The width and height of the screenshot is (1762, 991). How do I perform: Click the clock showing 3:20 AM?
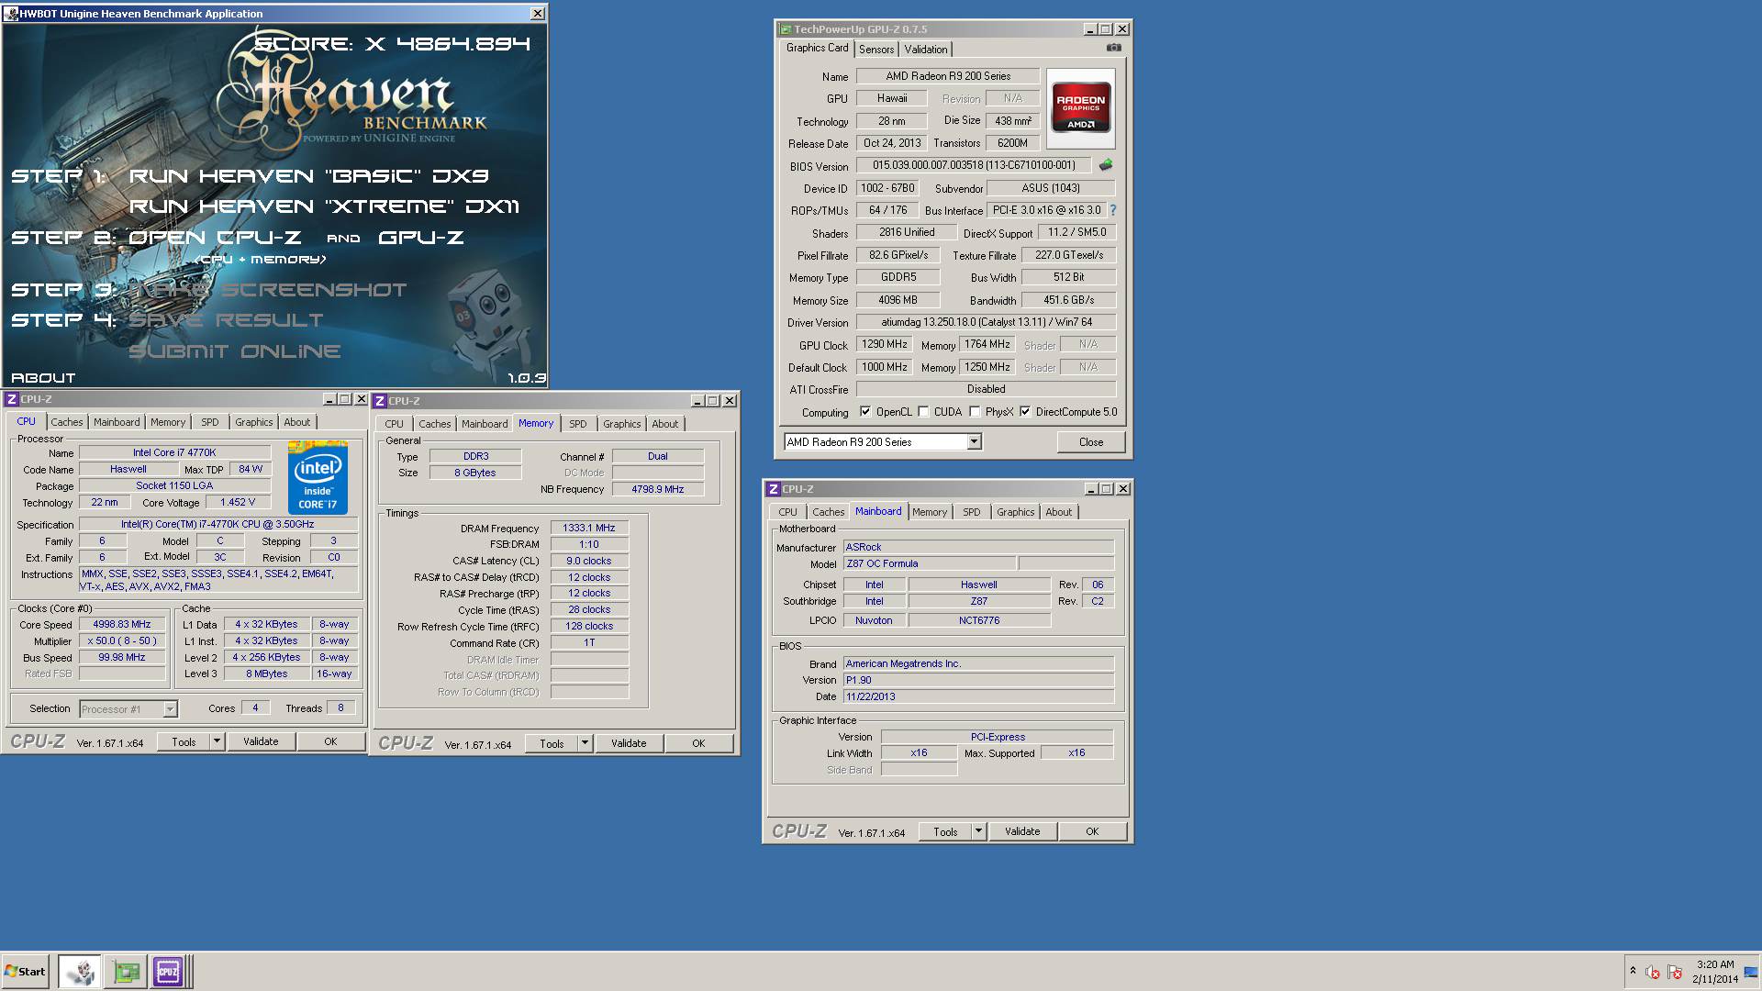coord(1715,964)
